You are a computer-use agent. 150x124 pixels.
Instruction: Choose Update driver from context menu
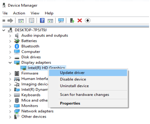(x=88, y=73)
